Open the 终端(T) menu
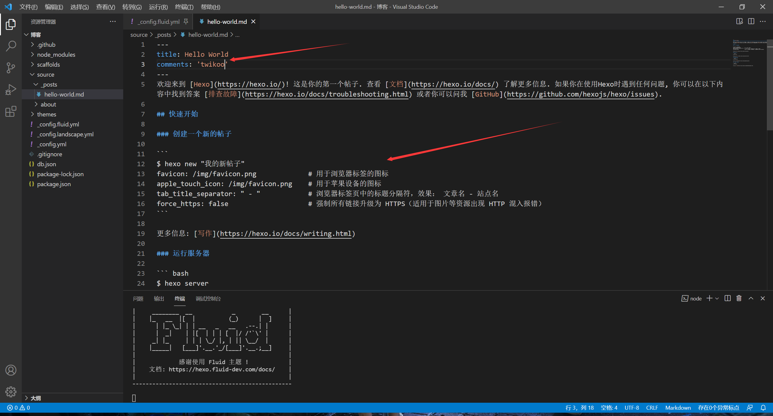The height and width of the screenshot is (416, 773). pyautogui.click(x=184, y=7)
